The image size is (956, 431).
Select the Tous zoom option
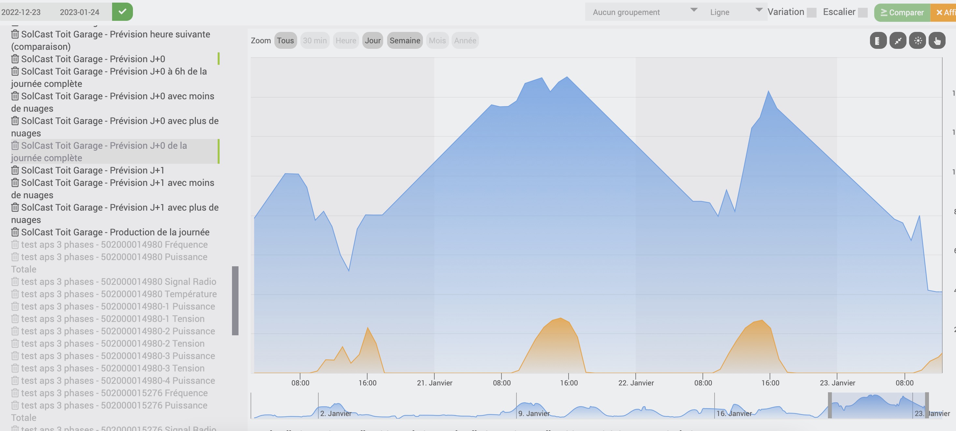[285, 40]
